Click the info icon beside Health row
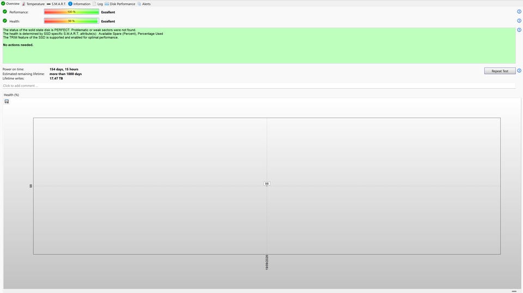 [x=519, y=21]
